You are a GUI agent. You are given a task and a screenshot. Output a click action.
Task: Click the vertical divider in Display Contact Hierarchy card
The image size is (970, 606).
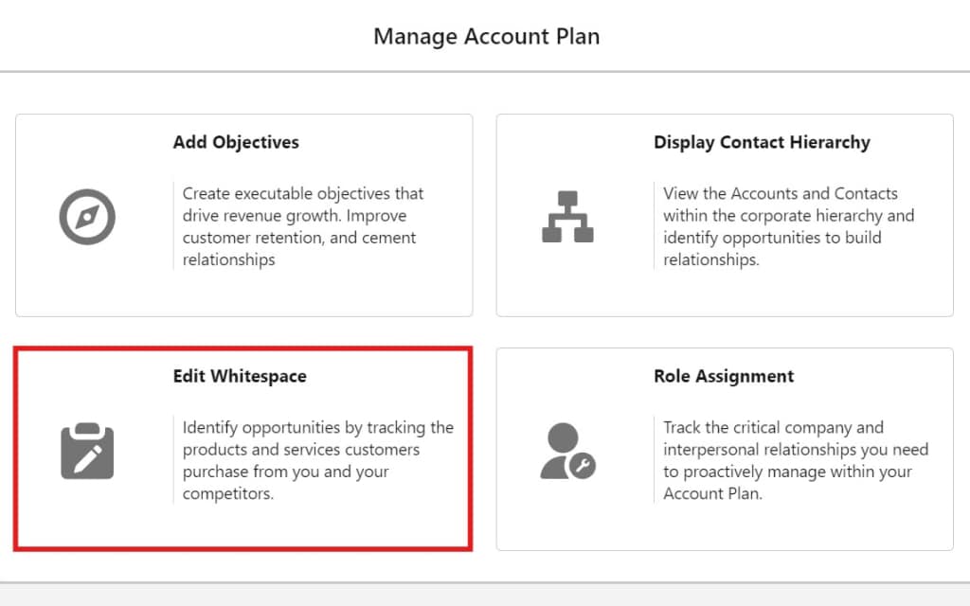click(x=654, y=226)
